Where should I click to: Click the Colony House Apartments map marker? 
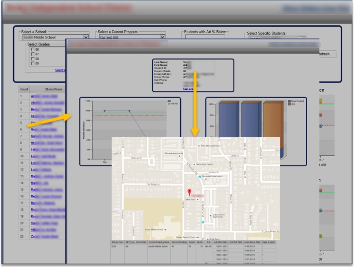[211, 216]
